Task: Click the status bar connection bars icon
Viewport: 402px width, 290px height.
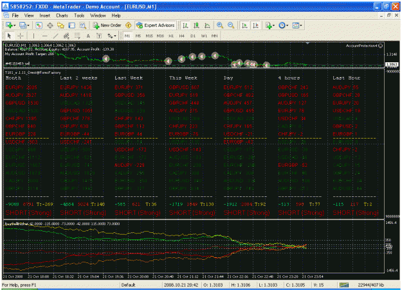Action: pos(344,285)
